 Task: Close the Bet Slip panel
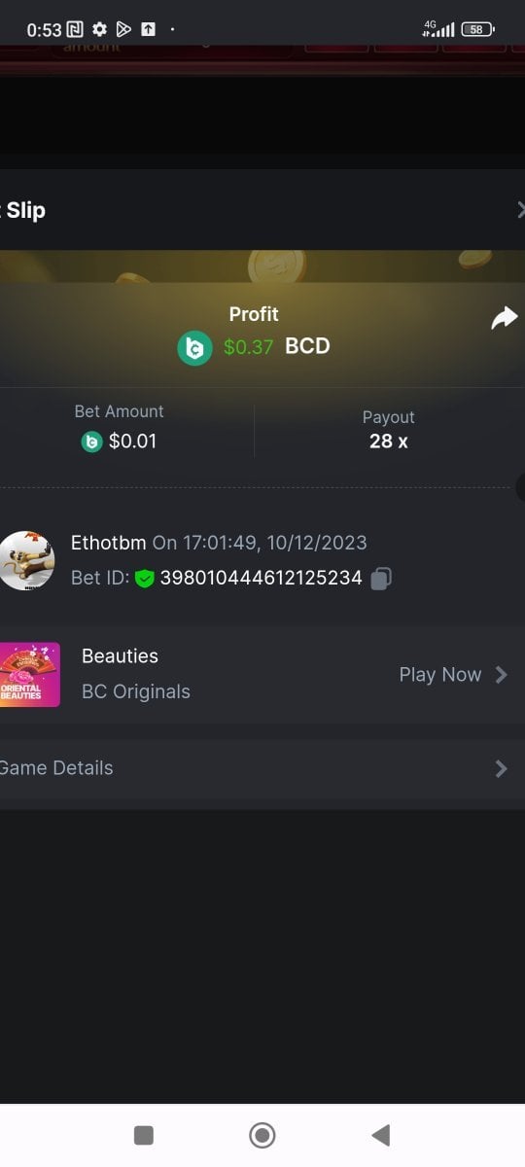click(520, 210)
